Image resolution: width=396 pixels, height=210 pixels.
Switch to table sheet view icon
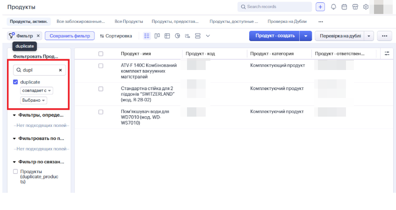point(167,36)
